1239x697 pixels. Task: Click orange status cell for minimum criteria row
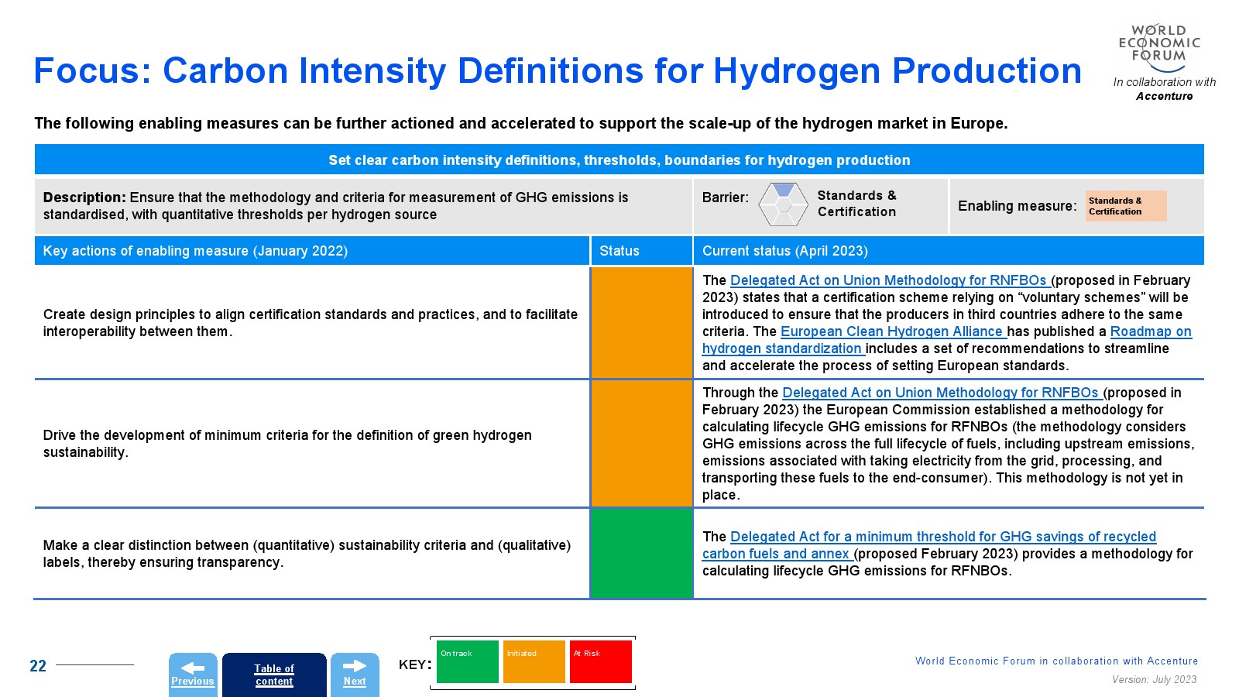tap(641, 444)
